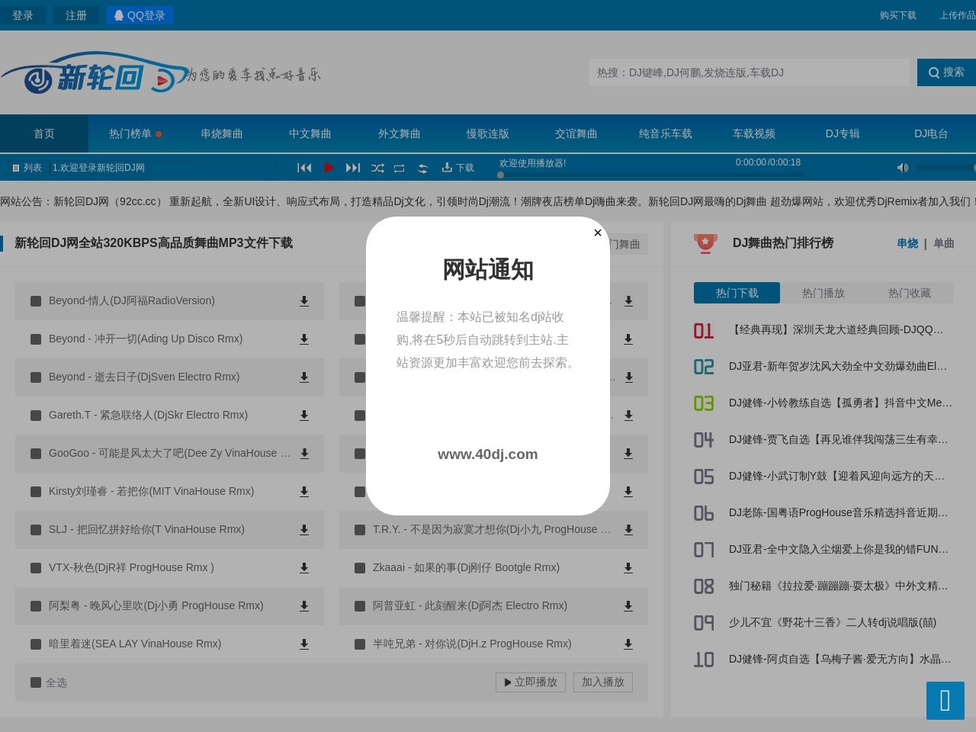Viewport: 976px width, 732px height.
Task: Open the 车载视频 nav item
Action: click(x=754, y=133)
